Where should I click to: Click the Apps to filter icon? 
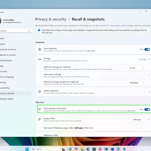coord(40,119)
